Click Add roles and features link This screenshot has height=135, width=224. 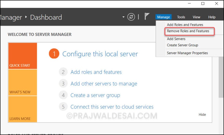pos(96,72)
